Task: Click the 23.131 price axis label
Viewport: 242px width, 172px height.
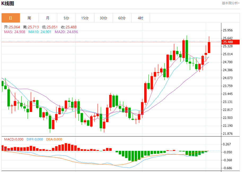Action: (x=228, y=102)
